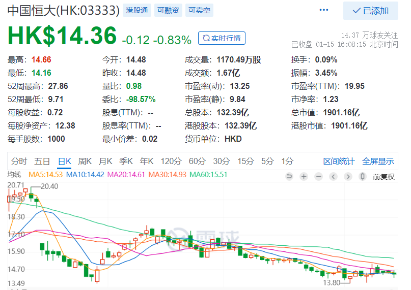
Task: Click the 市盈率(TTM) value 19.95
Action: [x=354, y=86]
